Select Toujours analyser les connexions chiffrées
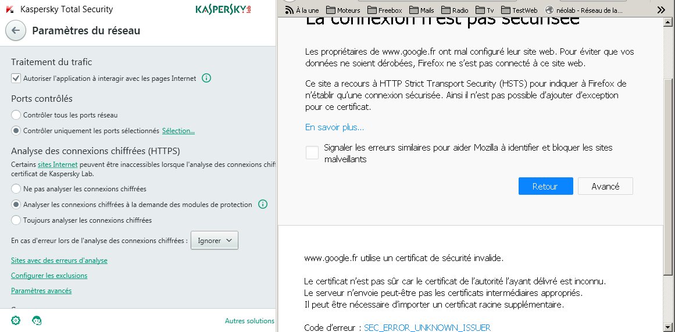Viewport: 675px width, 332px height. (16, 220)
